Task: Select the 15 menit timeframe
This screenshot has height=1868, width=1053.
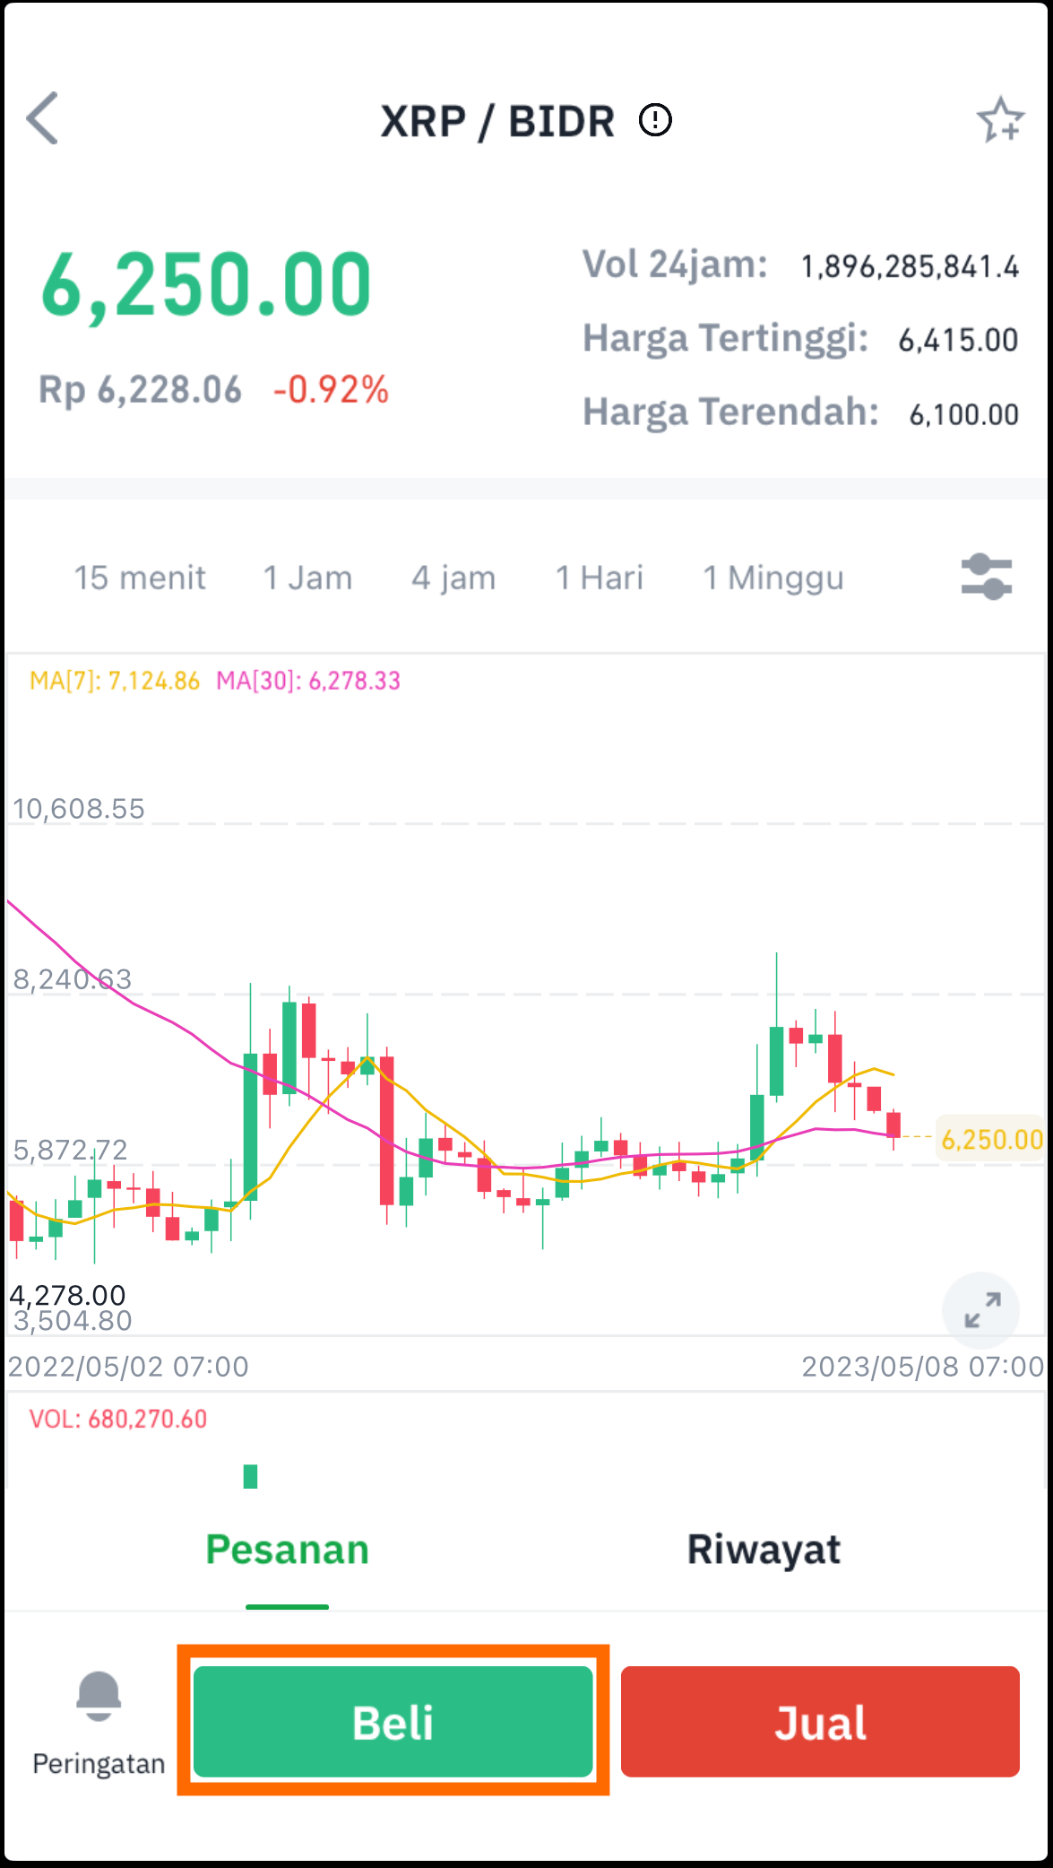Action: click(x=141, y=577)
